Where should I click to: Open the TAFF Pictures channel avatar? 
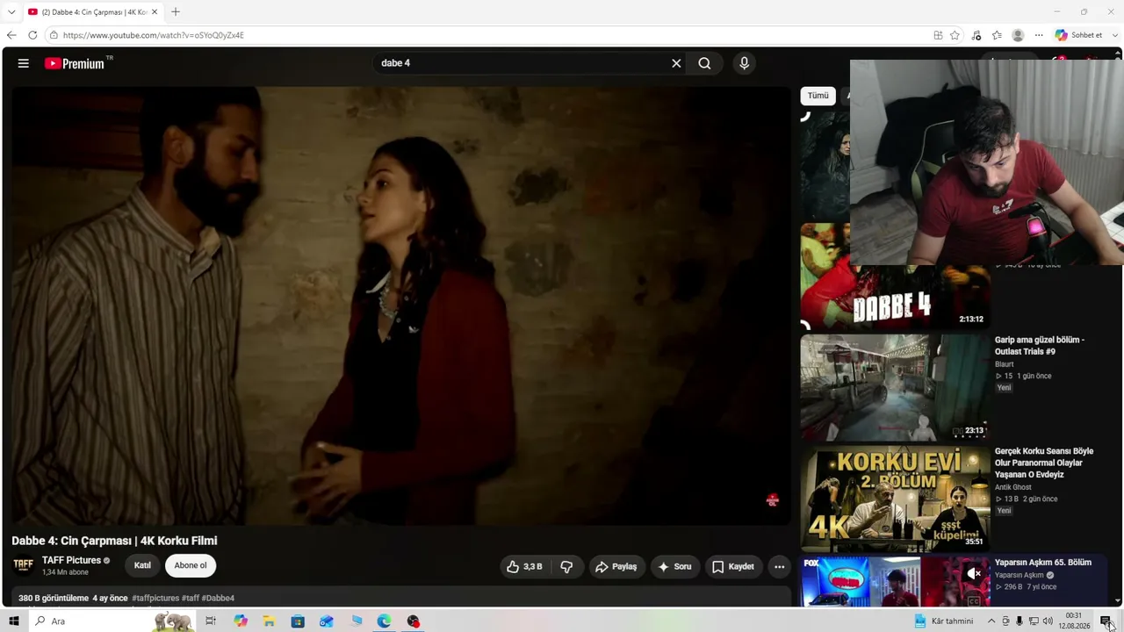click(x=24, y=565)
